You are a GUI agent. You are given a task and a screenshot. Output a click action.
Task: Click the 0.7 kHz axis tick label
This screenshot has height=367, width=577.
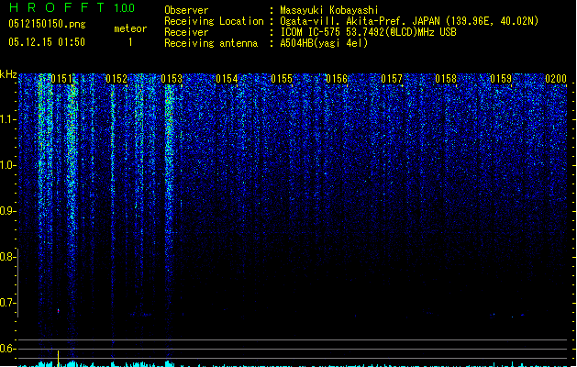7,303
